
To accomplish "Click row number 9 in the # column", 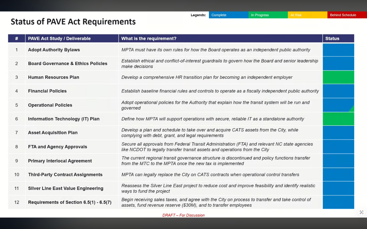I will pyautogui.click(x=17, y=161).
